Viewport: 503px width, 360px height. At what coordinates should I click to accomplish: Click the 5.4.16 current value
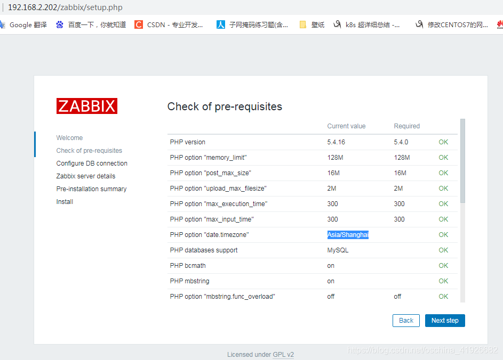(x=336, y=142)
